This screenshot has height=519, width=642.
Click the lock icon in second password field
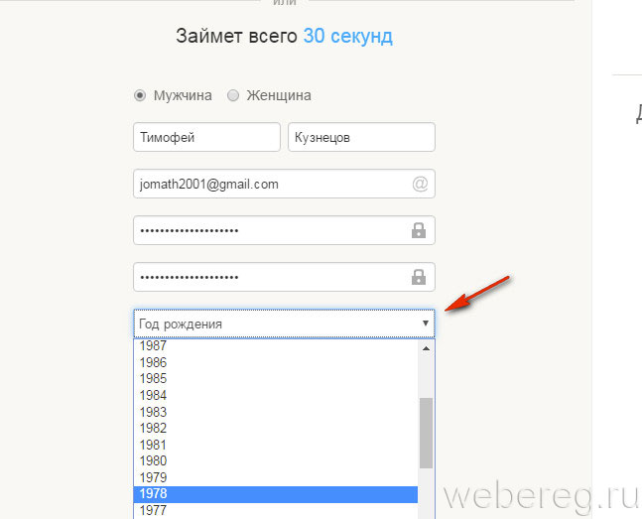[x=419, y=277]
